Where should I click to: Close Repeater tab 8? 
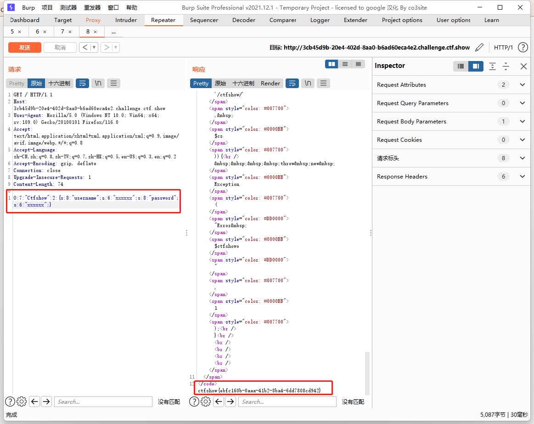[x=95, y=32]
